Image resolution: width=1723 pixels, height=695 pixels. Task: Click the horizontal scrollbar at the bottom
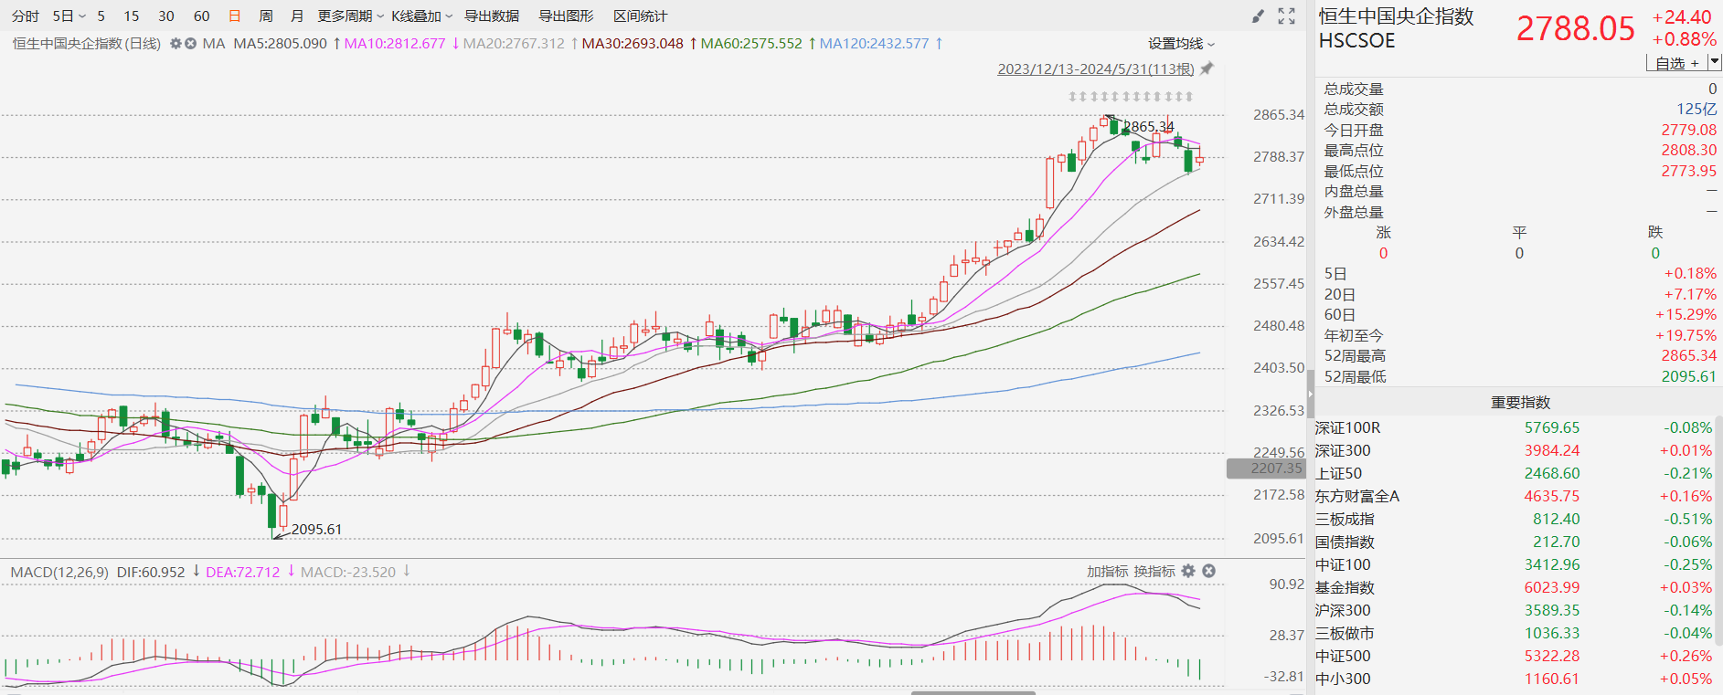(973, 692)
